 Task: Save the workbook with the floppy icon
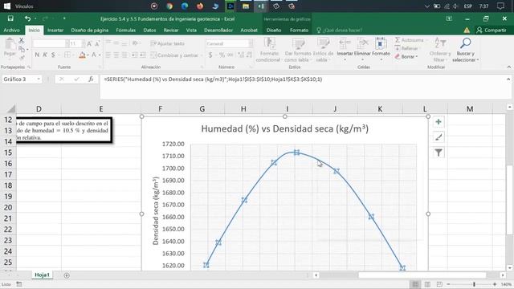click(x=10, y=18)
